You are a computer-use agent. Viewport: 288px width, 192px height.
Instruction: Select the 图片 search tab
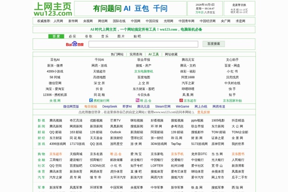pyautogui.click(x=121, y=36)
